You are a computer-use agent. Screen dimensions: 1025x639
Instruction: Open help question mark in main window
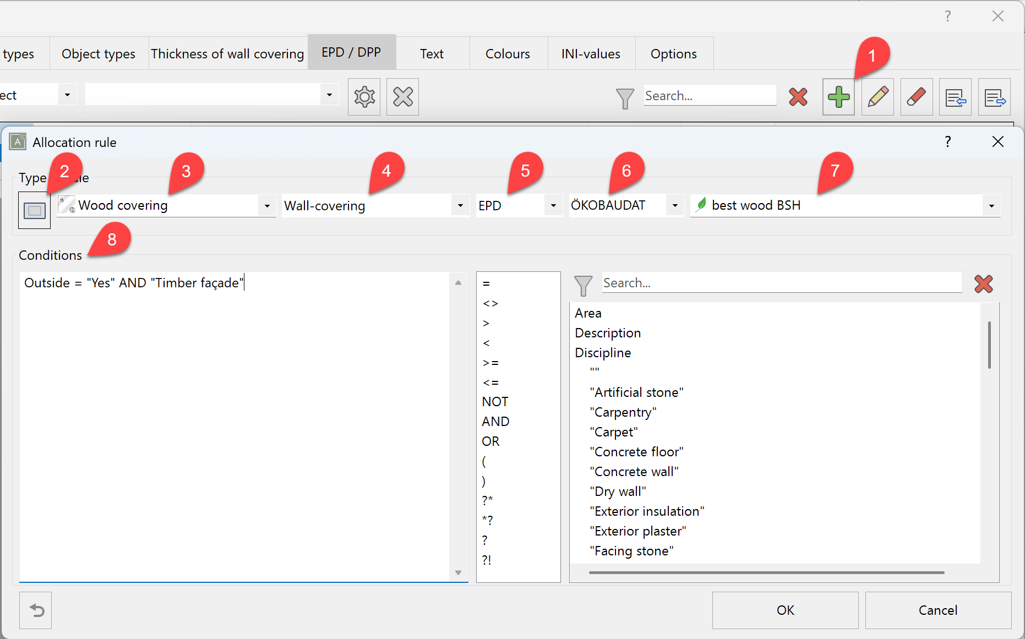947,16
